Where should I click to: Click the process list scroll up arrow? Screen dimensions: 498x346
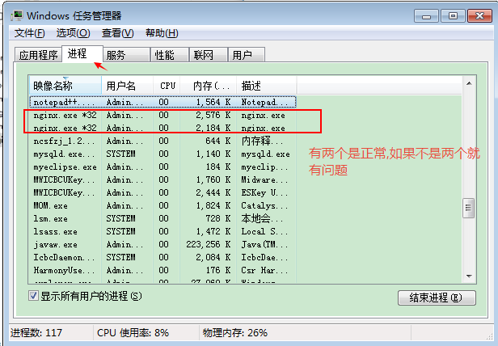coord(469,83)
